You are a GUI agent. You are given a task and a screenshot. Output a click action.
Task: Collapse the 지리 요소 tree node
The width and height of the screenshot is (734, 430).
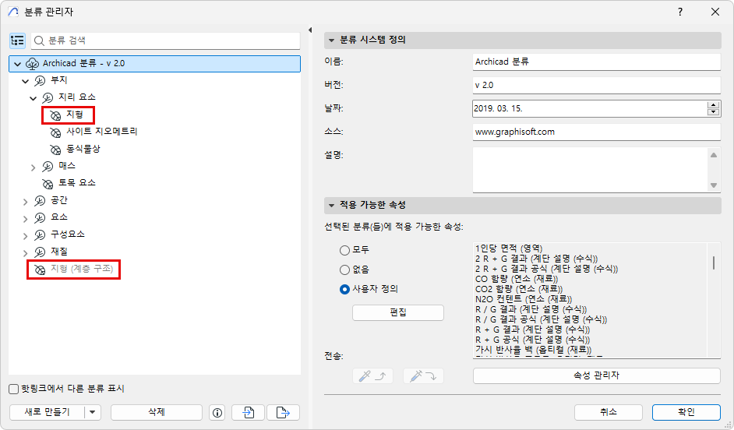[33, 98]
